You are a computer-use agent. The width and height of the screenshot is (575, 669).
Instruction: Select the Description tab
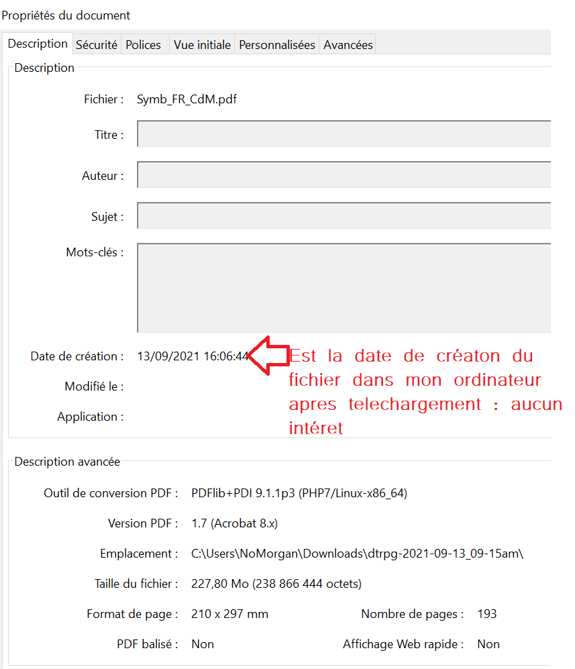tap(38, 44)
